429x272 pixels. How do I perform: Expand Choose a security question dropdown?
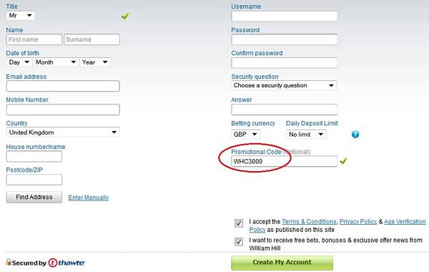[284, 85]
